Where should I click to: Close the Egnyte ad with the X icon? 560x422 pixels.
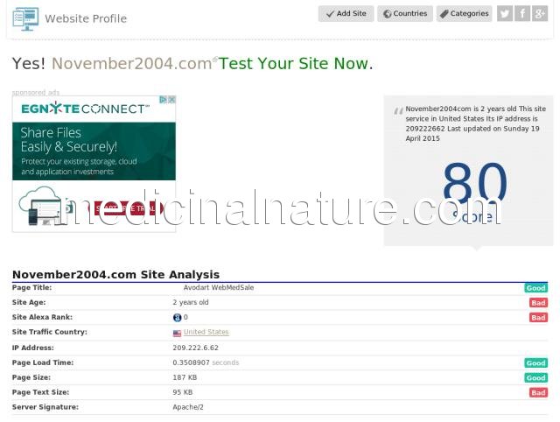click(171, 100)
